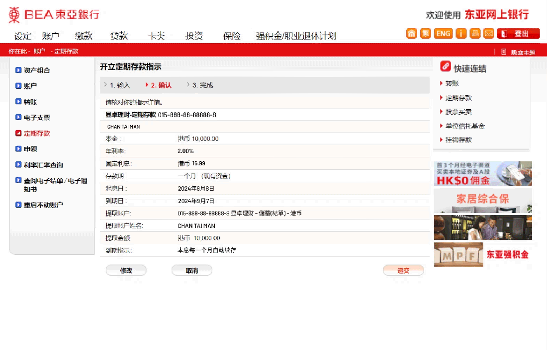
Task: Click the arrow icon beside 申领
Action: (18, 149)
